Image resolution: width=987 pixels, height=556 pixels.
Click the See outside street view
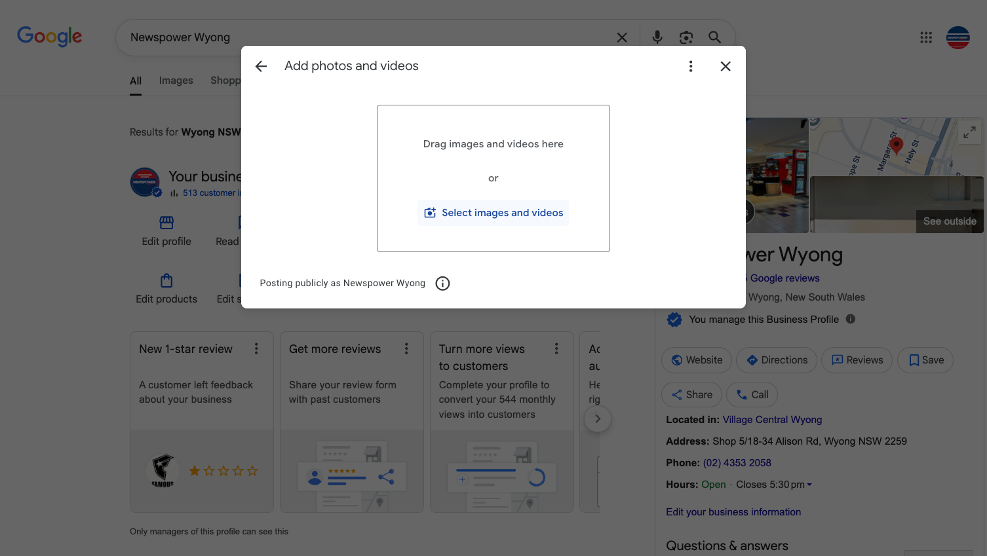(950, 221)
